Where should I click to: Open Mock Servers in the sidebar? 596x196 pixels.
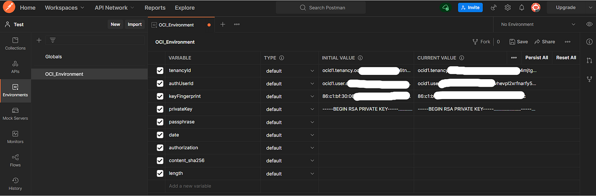[15, 114]
